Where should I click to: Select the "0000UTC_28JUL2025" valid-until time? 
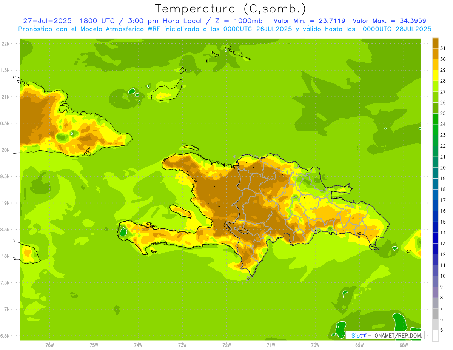click(x=397, y=29)
